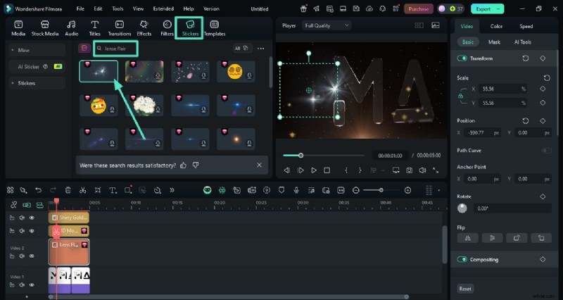Image resolution: width=563 pixels, height=300 pixels.
Task: Open the Effects library icon
Action: pos(144,27)
